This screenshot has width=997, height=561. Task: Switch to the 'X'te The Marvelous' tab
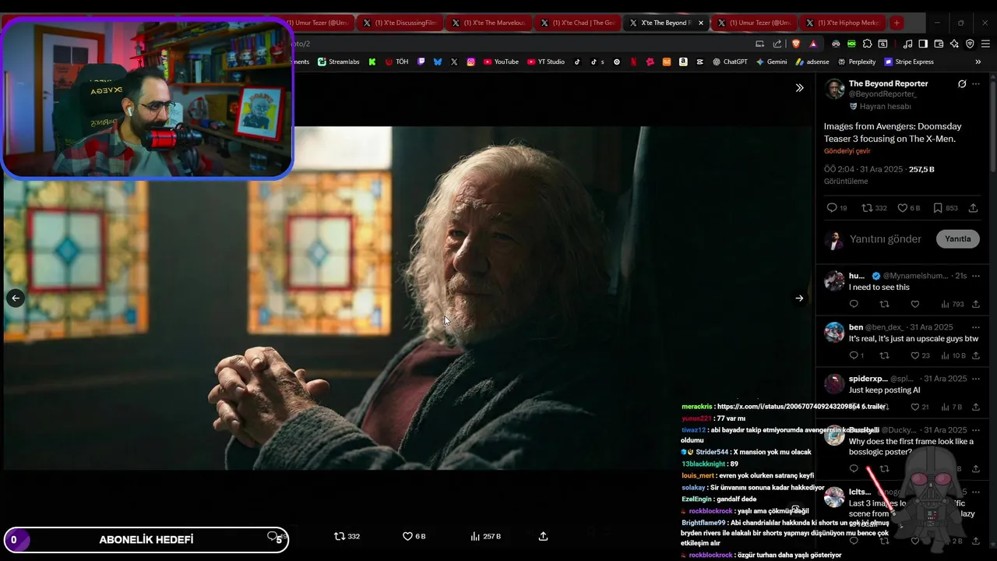(x=488, y=23)
